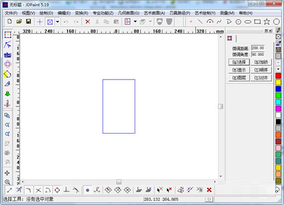Click the horizontal scrollbar thumb below the canvas
The width and height of the screenshot is (284, 205).
pyautogui.click(x=119, y=182)
